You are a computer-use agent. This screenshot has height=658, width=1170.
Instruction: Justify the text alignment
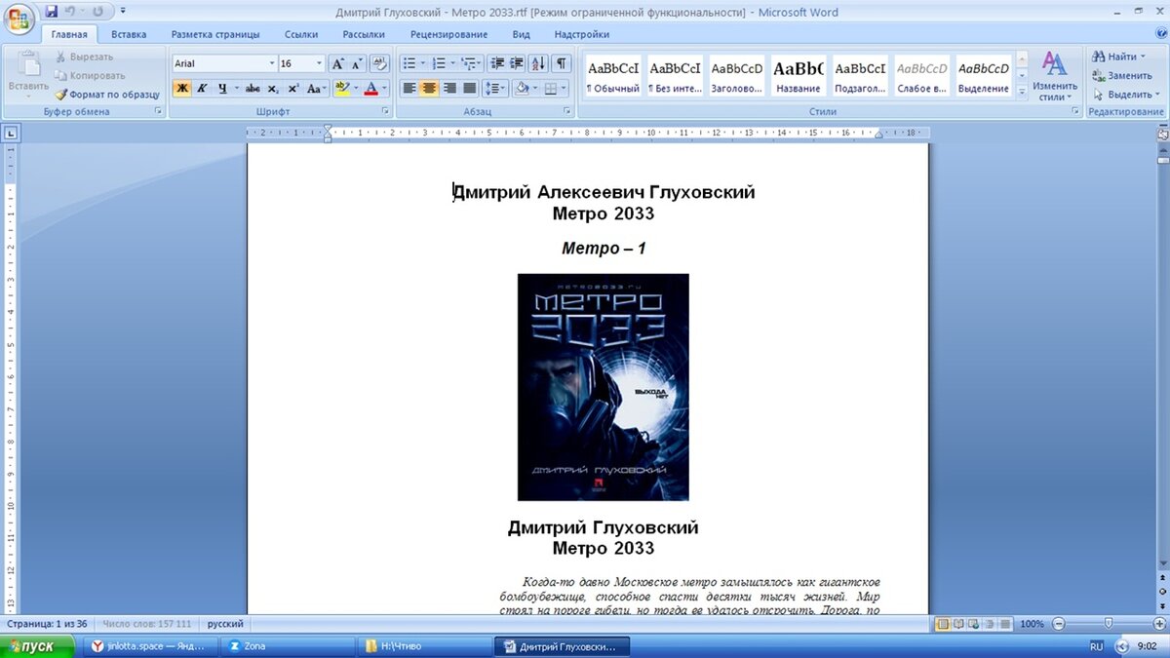pos(470,88)
